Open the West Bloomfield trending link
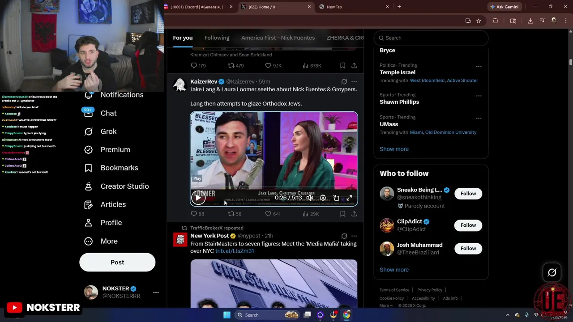Image resolution: width=573 pixels, height=322 pixels. 428,80
